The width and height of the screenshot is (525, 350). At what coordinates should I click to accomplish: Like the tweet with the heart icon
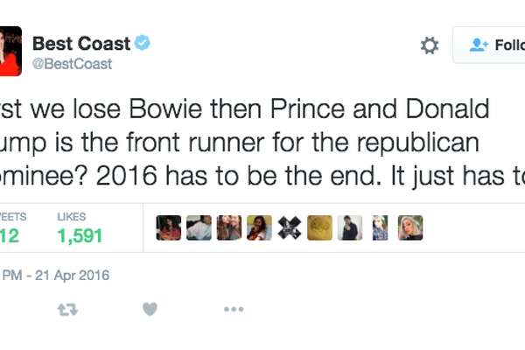point(150,309)
